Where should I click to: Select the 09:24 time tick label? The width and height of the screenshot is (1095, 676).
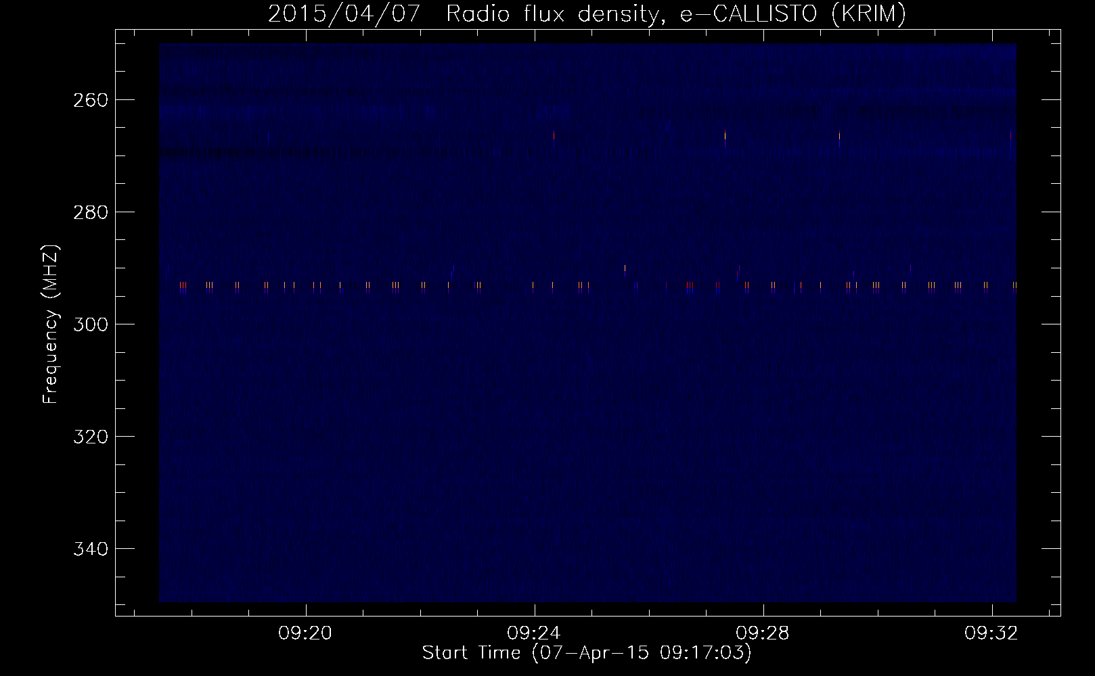[535, 633]
